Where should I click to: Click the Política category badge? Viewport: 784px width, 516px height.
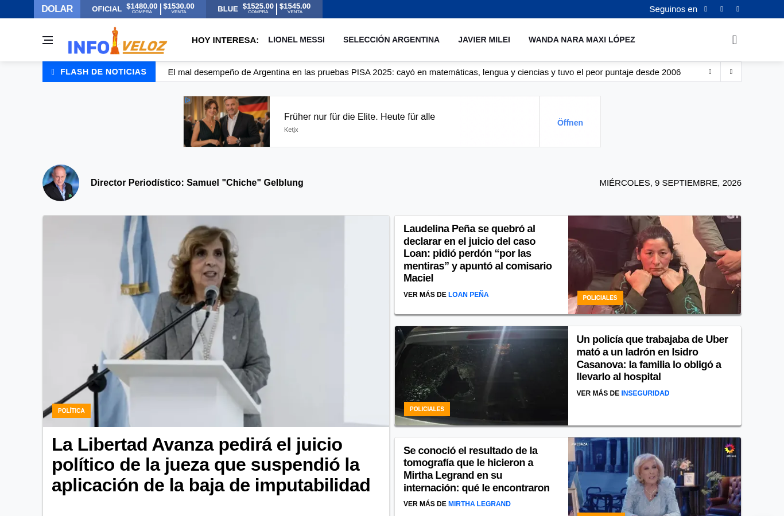71,411
